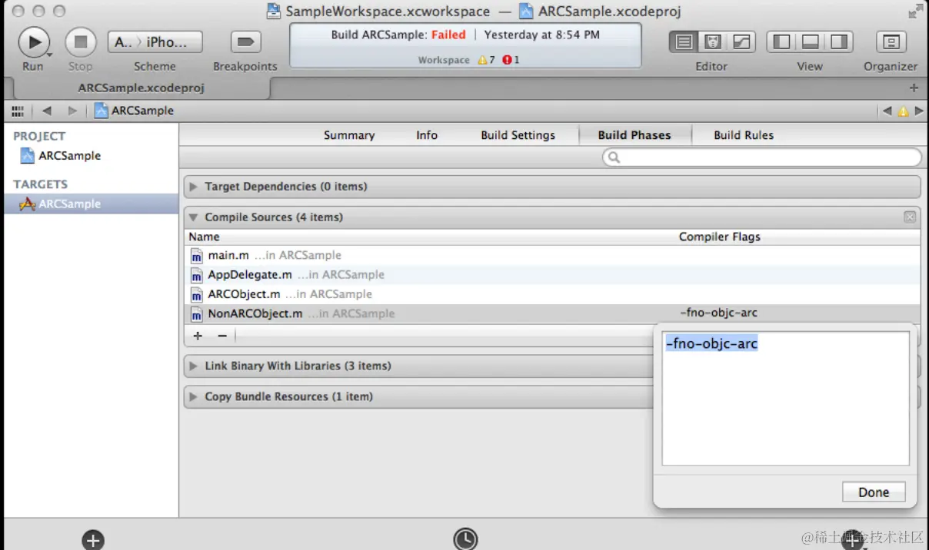929x550 pixels.
Task: Select main.m in Compile Sources
Action: [x=552, y=255]
